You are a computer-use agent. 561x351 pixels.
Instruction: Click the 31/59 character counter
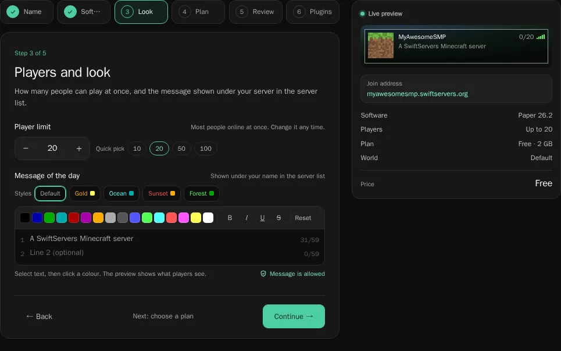[309, 240]
